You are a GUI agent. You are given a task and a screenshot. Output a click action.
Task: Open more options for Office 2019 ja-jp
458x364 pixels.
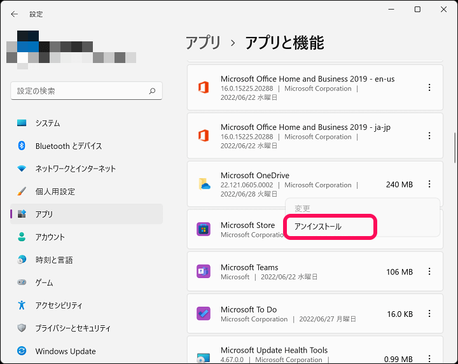(429, 136)
